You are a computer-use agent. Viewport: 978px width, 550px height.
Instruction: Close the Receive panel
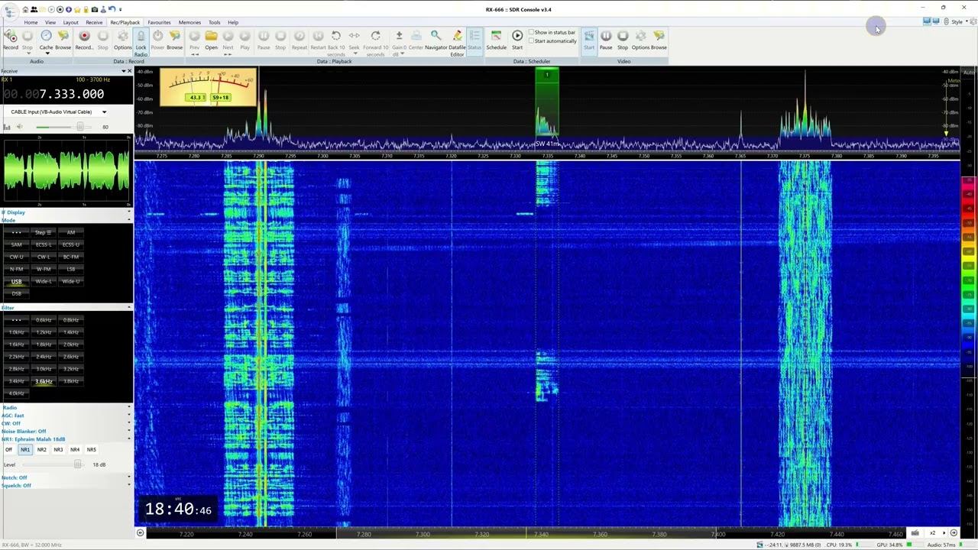129,71
